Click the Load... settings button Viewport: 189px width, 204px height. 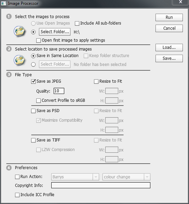pyautogui.click(x=169, y=47)
